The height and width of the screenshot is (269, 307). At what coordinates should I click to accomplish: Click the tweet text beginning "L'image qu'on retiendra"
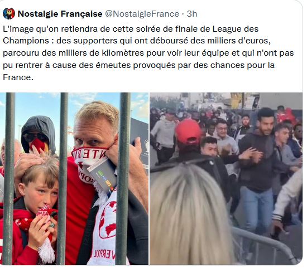pos(148,53)
